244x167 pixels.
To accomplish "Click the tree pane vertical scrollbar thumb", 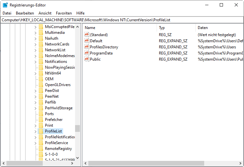I will coord(77,128).
